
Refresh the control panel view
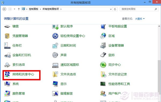click(x=115, y=9)
